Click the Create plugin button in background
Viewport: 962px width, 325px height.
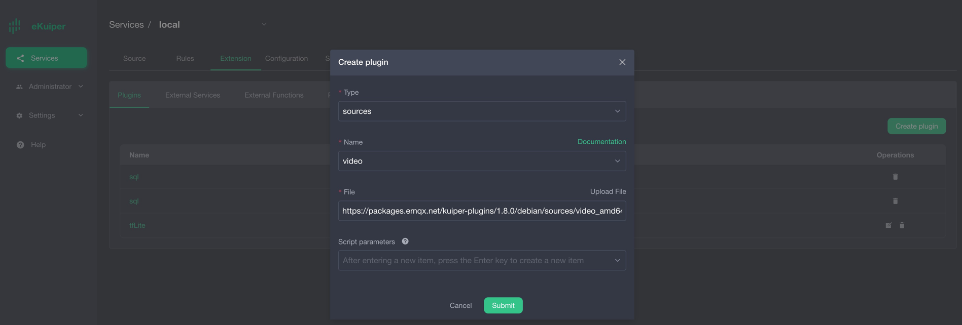pos(916,127)
